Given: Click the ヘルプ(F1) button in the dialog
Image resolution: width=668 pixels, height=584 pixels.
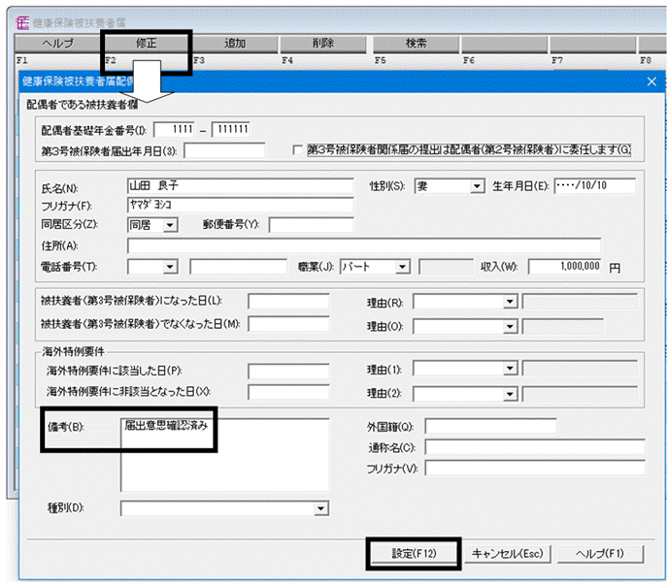Looking at the screenshot, I should coord(600,554).
